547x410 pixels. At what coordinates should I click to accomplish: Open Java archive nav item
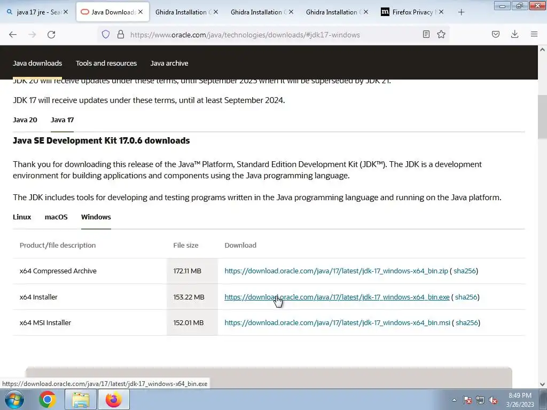(x=169, y=63)
